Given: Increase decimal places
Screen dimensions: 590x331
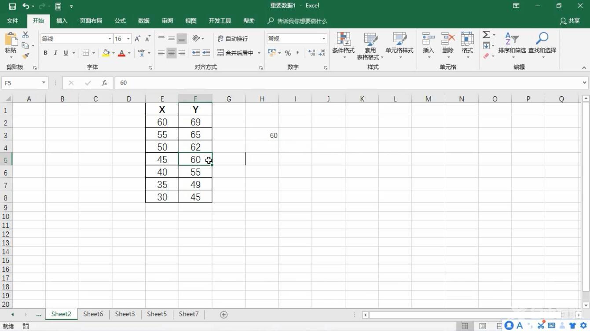Looking at the screenshot, I should point(312,53).
